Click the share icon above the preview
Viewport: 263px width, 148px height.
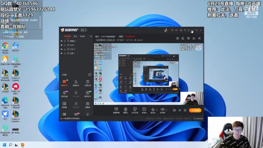point(199,38)
